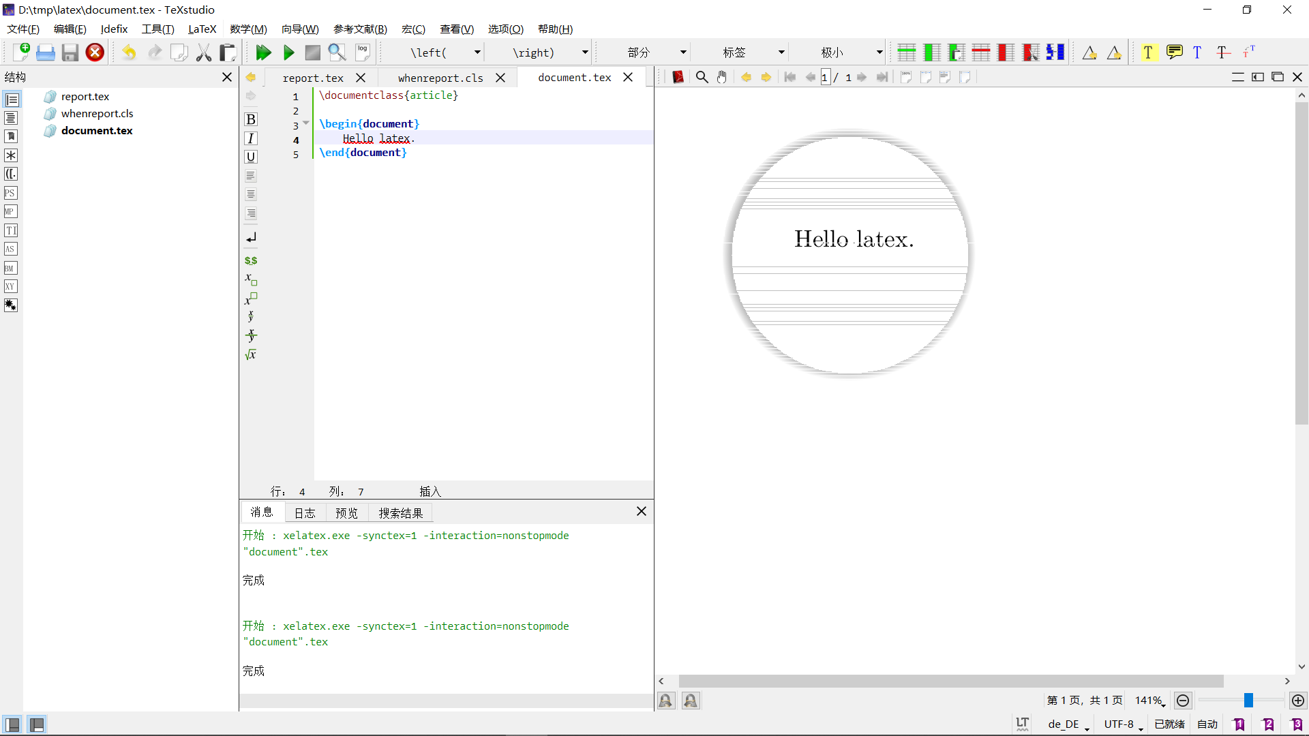This screenshot has width=1309, height=736.
Task: Switch to the report.tex tab
Action: (x=313, y=78)
